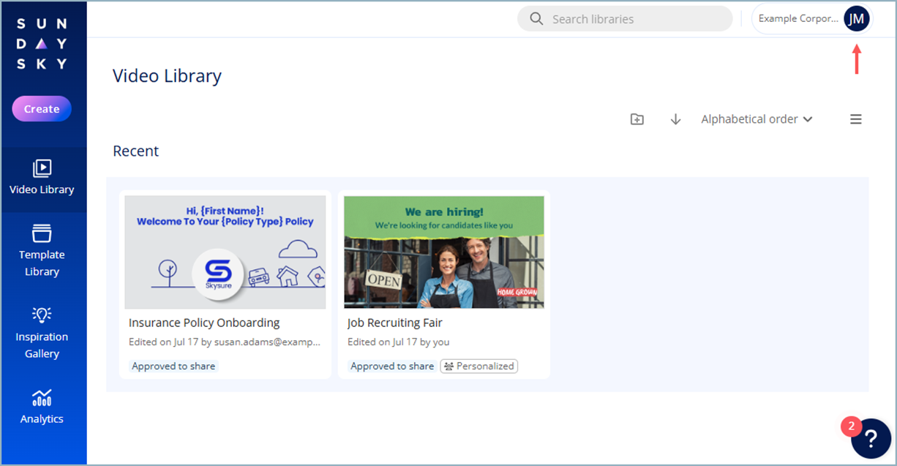Open the Insurance Policy Onboarding thumbnail
The height and width of the screenshot is (466, 897).
coord(225,252)
